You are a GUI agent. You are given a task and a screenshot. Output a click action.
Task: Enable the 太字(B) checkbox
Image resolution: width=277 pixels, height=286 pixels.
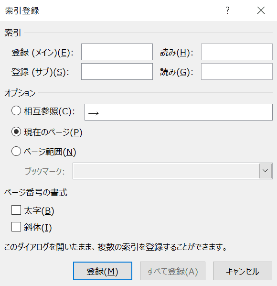point(16,210)
